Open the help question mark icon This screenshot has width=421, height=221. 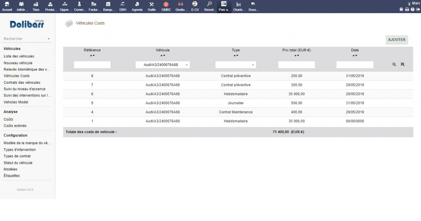pos(412,9)
